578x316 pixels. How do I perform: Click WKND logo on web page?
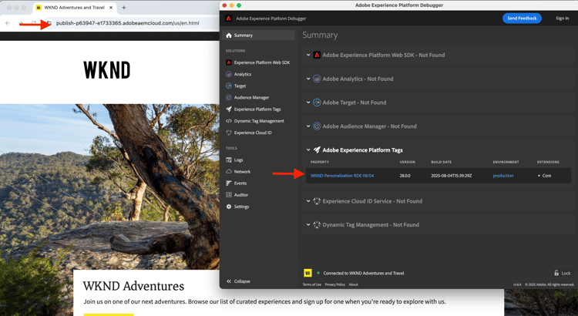tap(107, 70)
